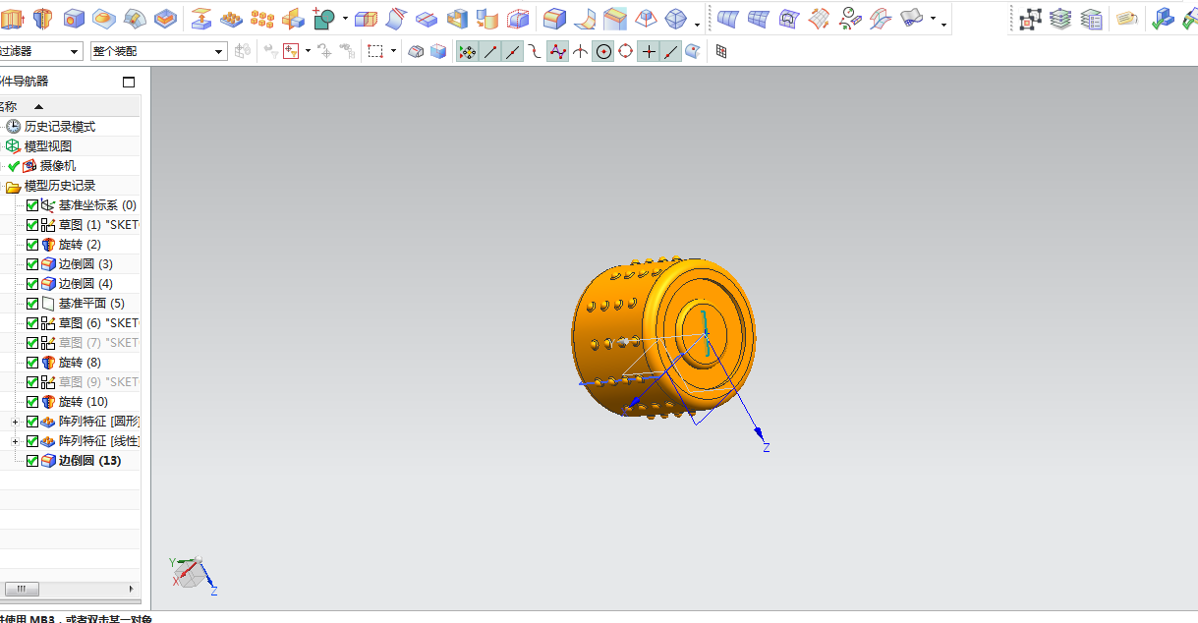The width and height of the screenshot is (1198, 623).
Task: Click the rectangle selection icon
Action: pyautogui.click(x=374, y=51)
